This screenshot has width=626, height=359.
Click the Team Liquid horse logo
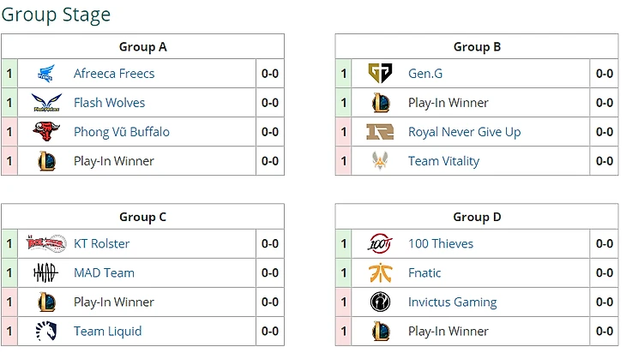pos(46,332)
